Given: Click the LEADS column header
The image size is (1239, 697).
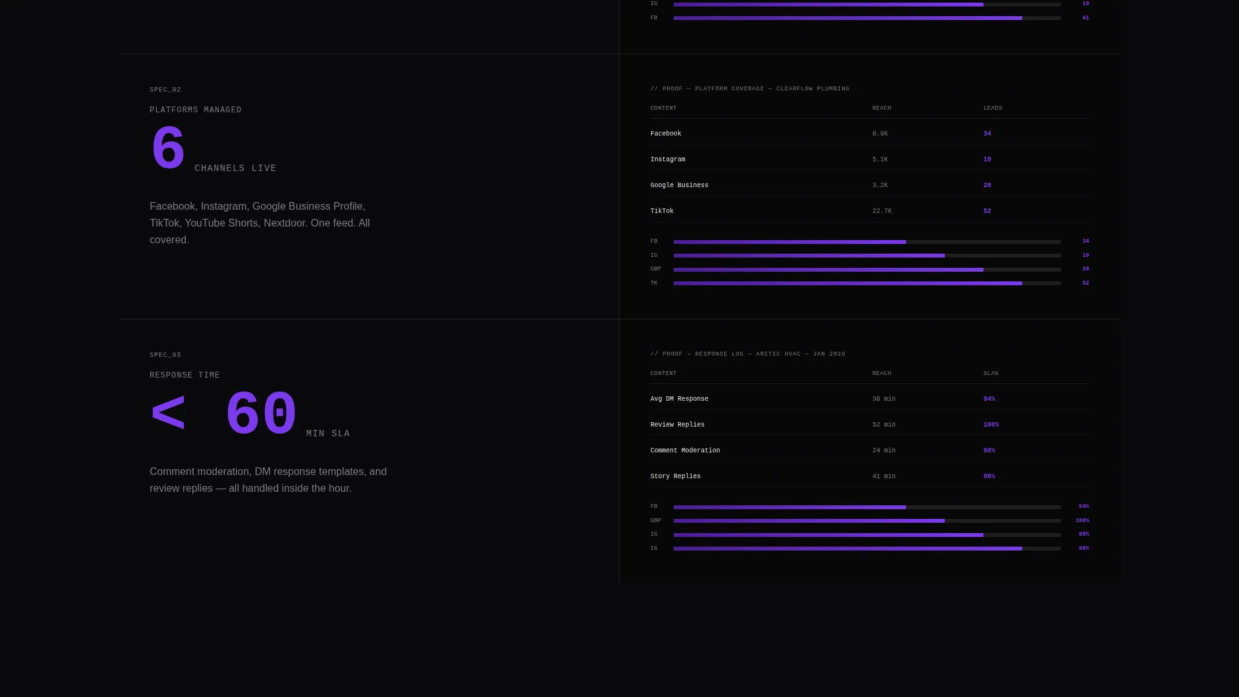Looking at the screenshot, I should click(x=992, y=108).
